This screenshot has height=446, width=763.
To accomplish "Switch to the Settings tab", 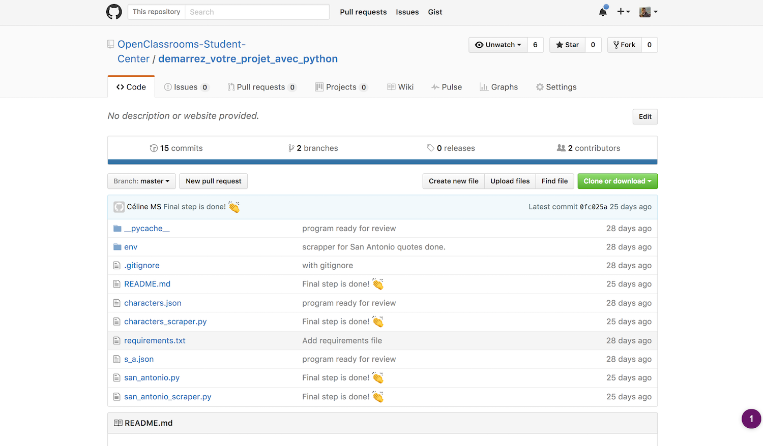I will pos(556,87).
